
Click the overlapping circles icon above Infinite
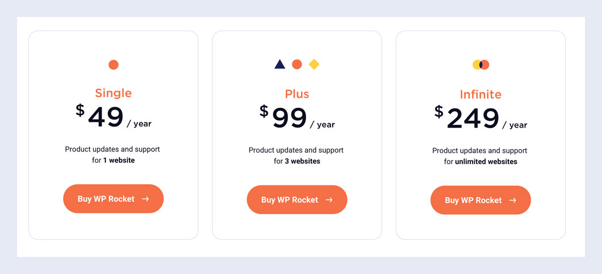tap(480, 65)
